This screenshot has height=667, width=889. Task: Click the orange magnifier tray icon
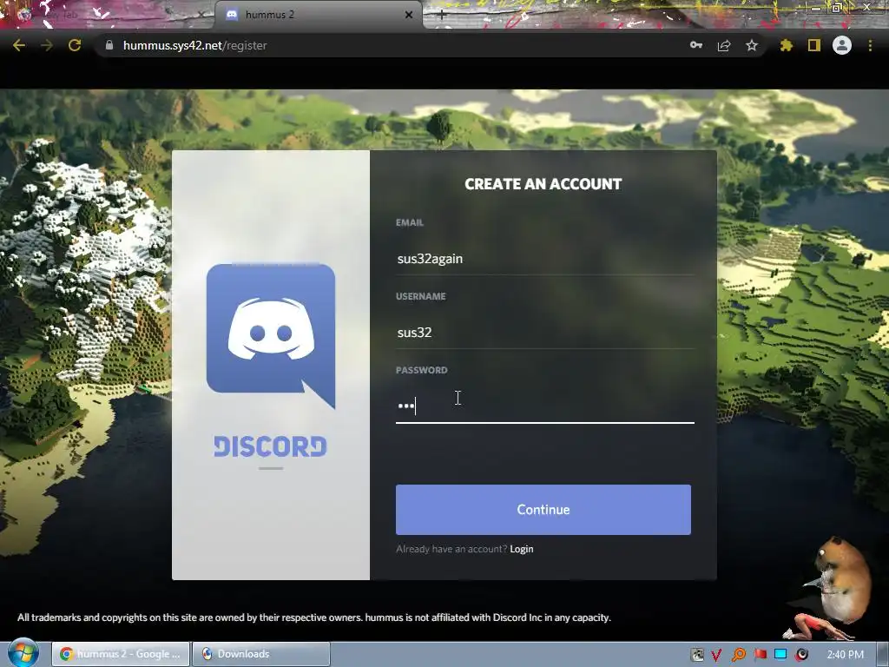[738, 655]
